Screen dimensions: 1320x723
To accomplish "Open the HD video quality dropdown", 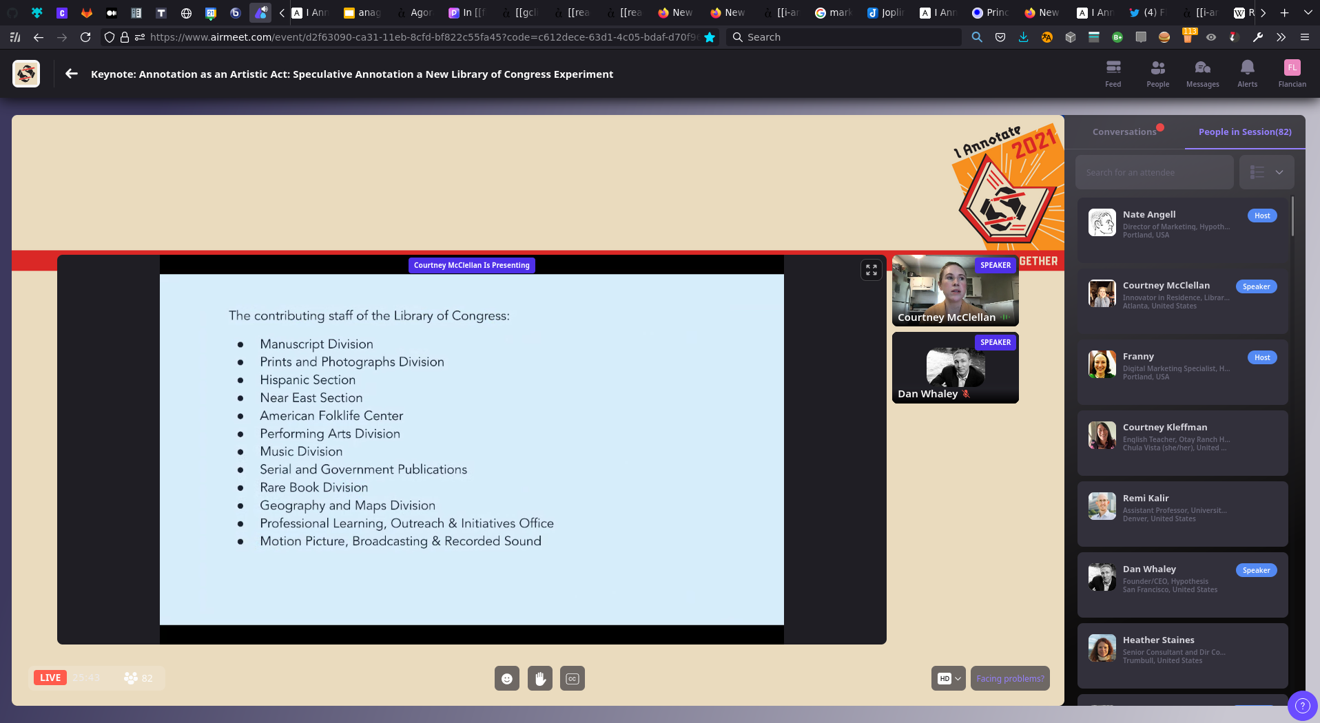I will [x=949, y=678].
